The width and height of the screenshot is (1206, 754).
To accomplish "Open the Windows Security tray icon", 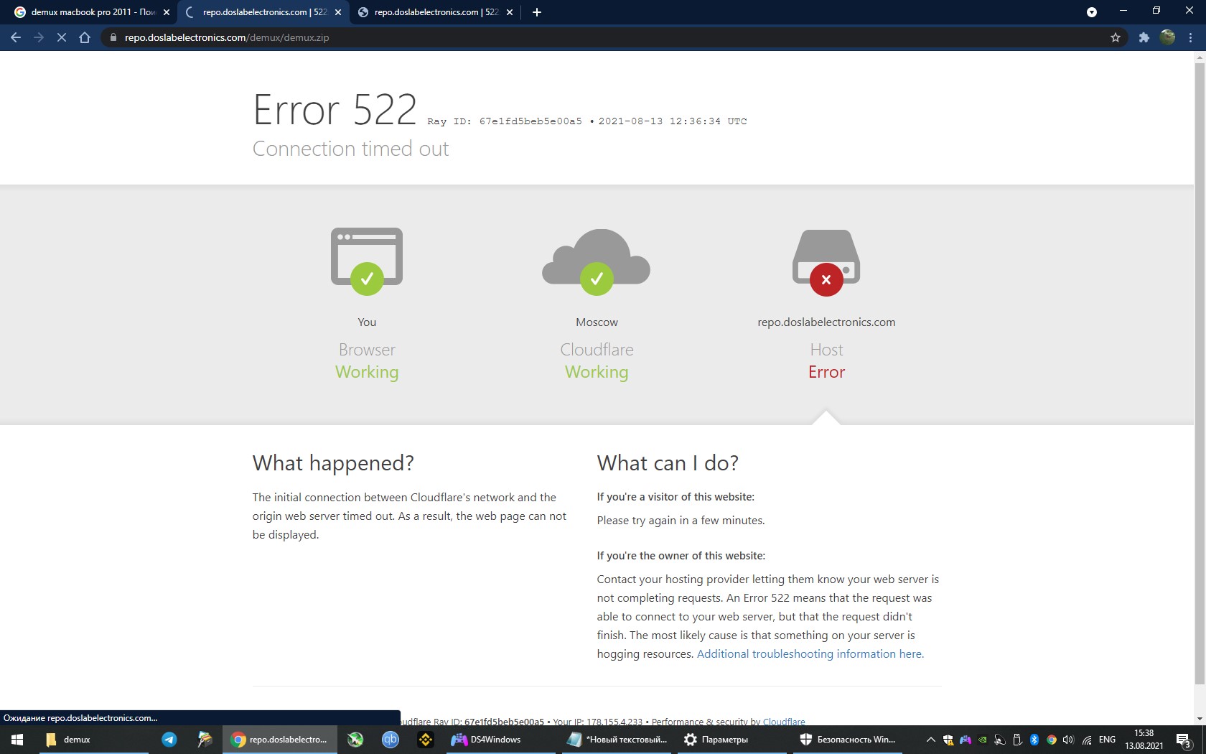I will point(948,740).
